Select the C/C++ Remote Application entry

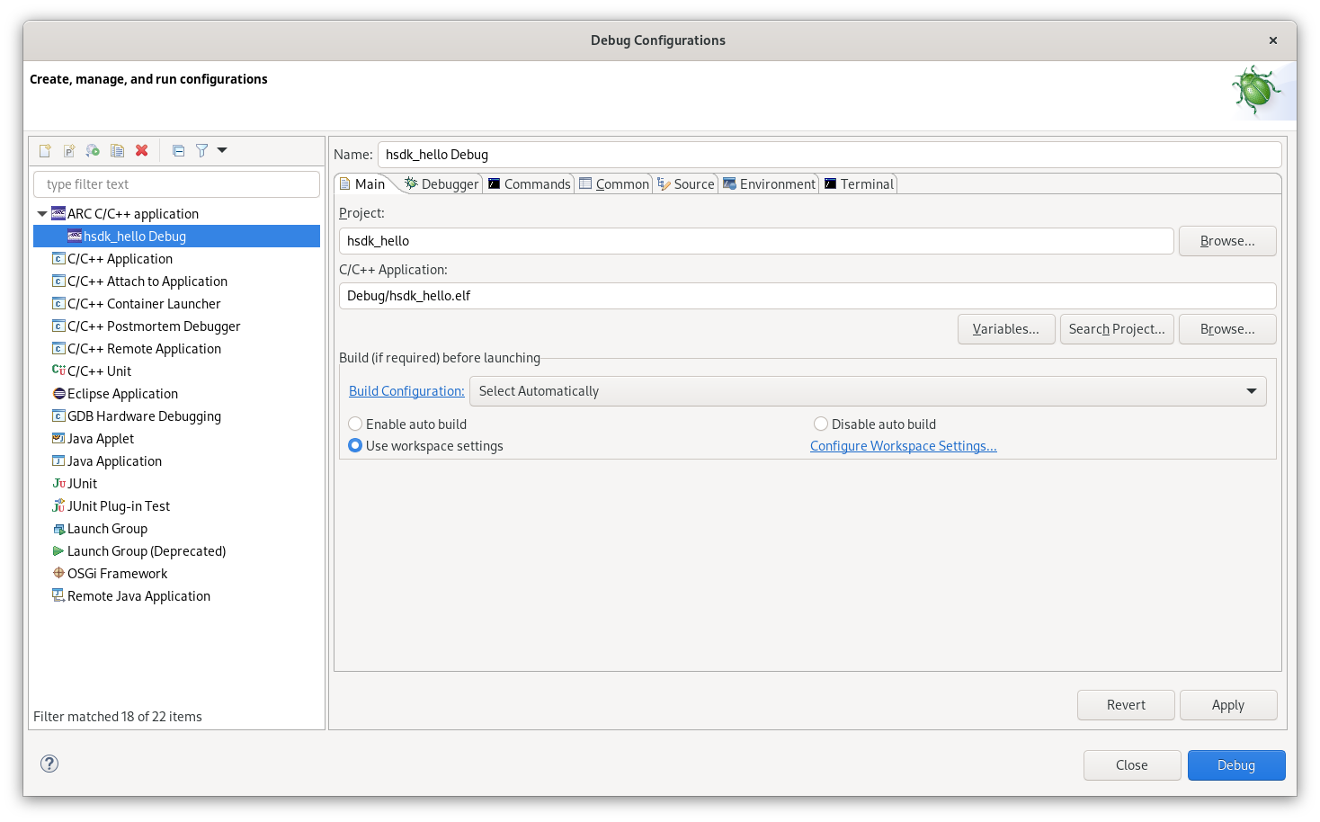point(145,348)
